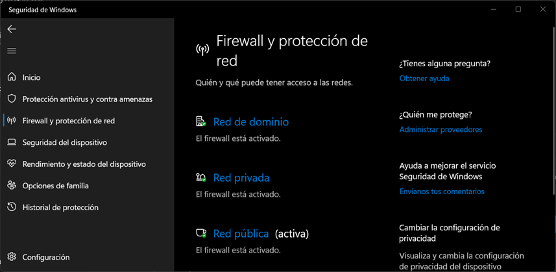This screenshot has width=556, height=272.
Task: Maximize the Seguridad de Windows window
Action: [x=518, y=9]
